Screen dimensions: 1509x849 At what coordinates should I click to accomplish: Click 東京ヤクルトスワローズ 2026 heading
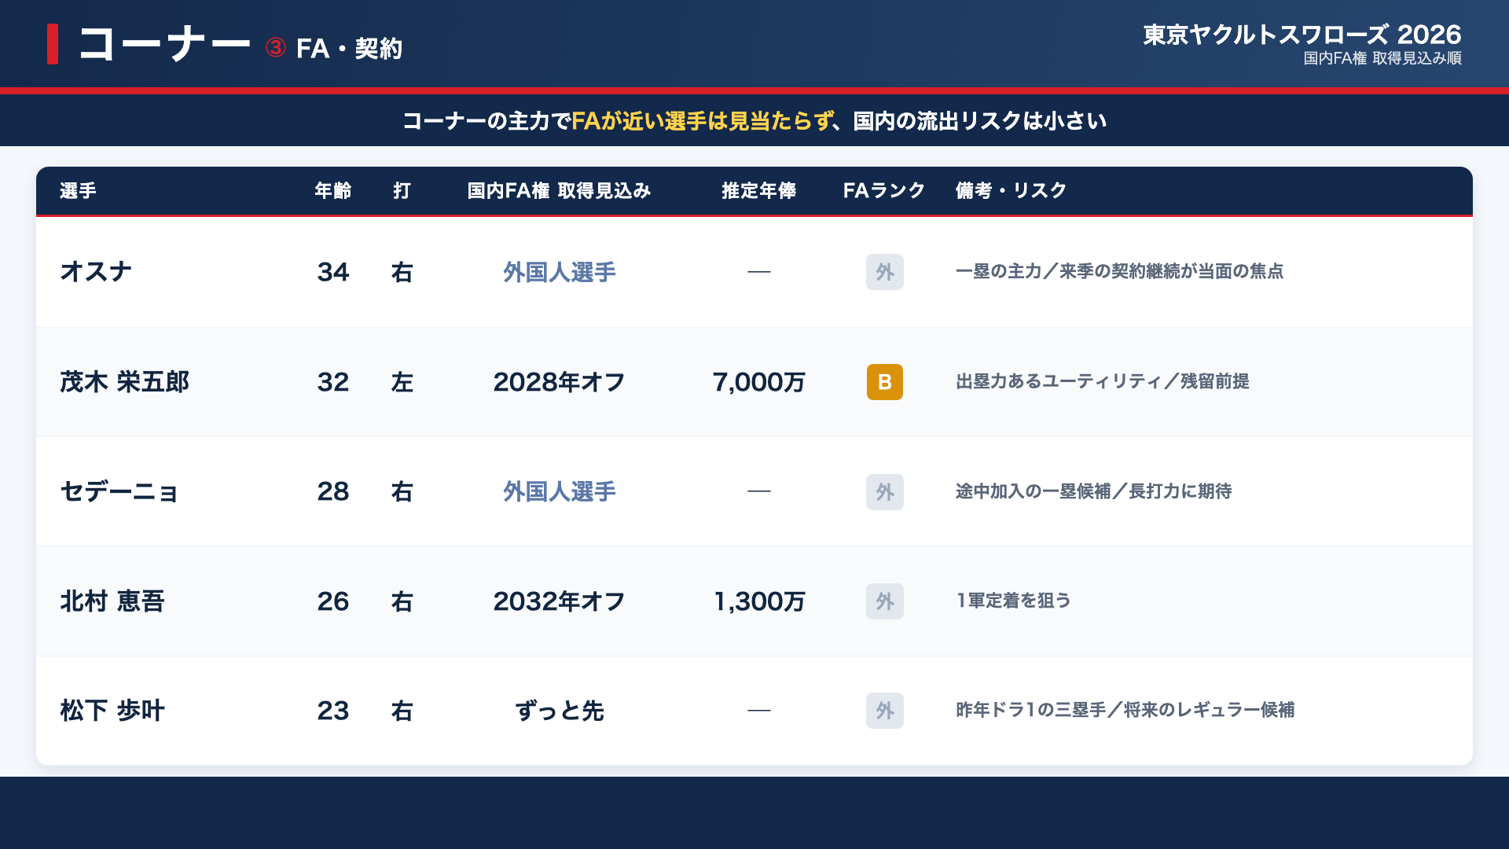pos(1302,35)
